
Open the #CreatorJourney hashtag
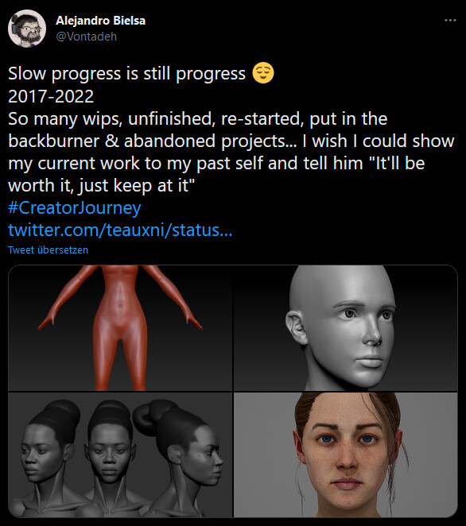point(75,207)
